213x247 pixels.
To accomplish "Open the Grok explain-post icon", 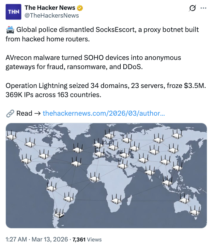I will 192,9.
